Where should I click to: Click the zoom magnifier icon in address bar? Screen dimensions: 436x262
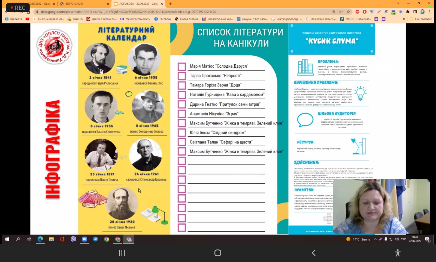(x=334, y=12)
